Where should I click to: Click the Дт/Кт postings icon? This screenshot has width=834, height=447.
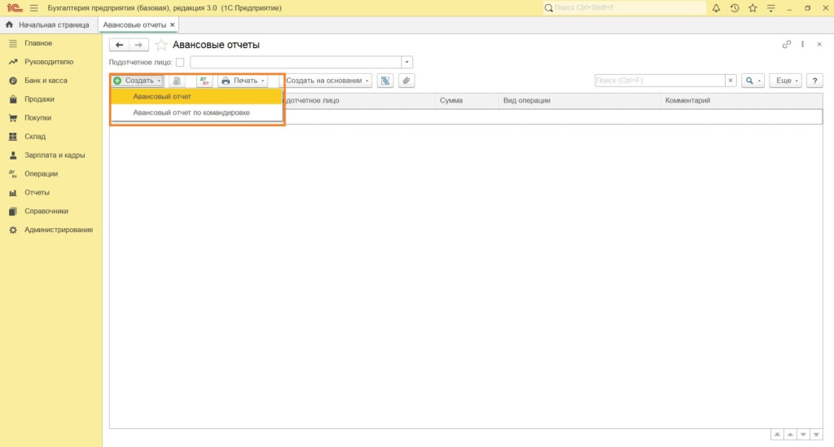pos(204,81)
